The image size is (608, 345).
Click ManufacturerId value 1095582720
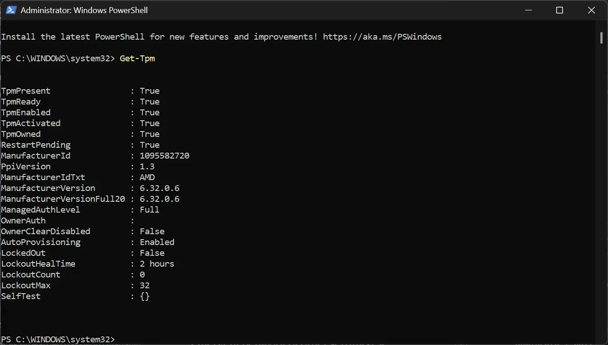[164, 156]
